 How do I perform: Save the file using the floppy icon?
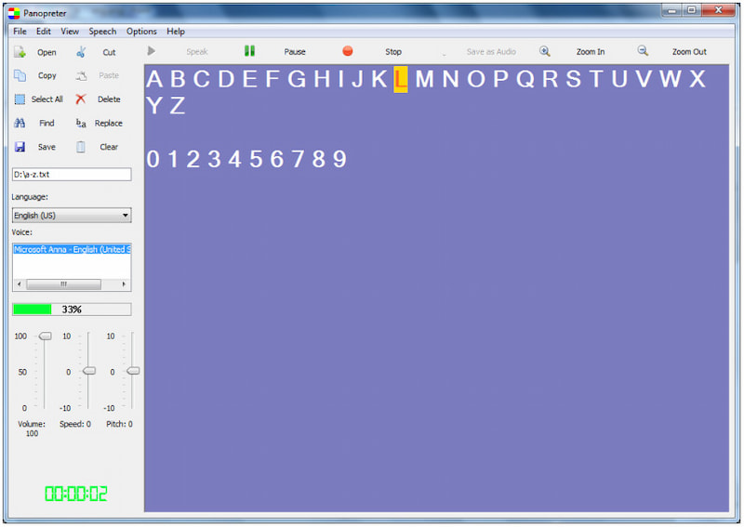coord(20,147)
